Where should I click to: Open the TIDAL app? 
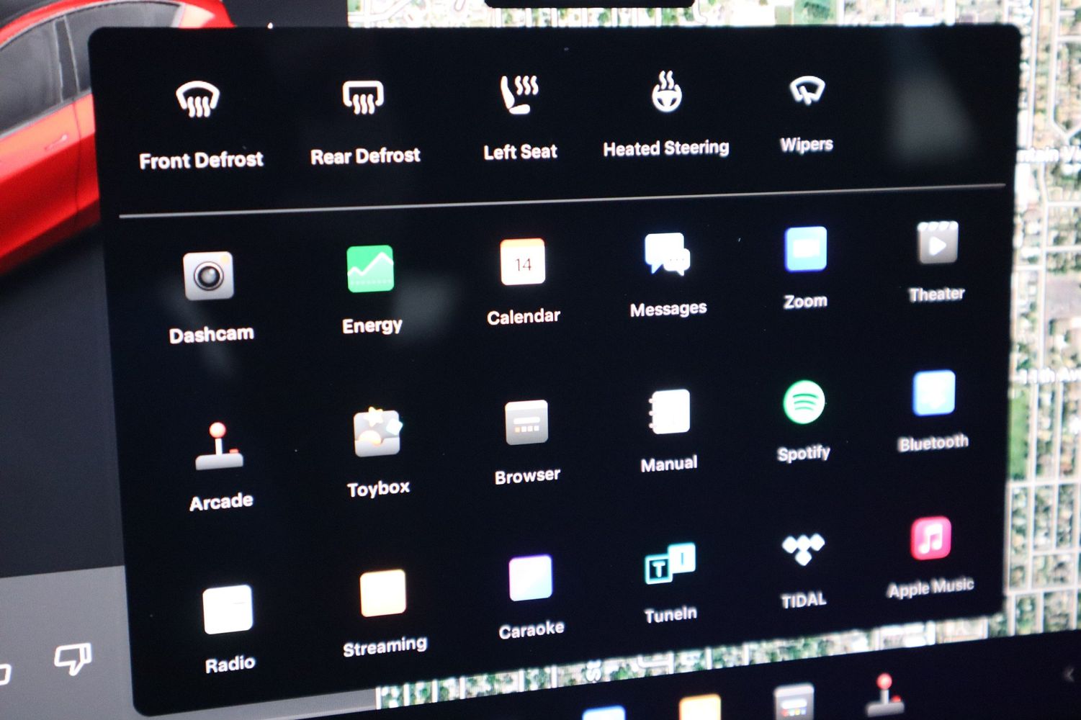(x=803, y=550)
